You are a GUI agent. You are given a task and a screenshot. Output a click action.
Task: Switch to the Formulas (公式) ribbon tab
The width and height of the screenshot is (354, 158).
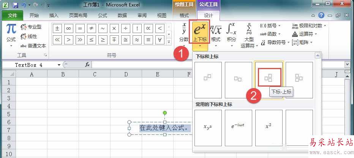coord(102,15)
